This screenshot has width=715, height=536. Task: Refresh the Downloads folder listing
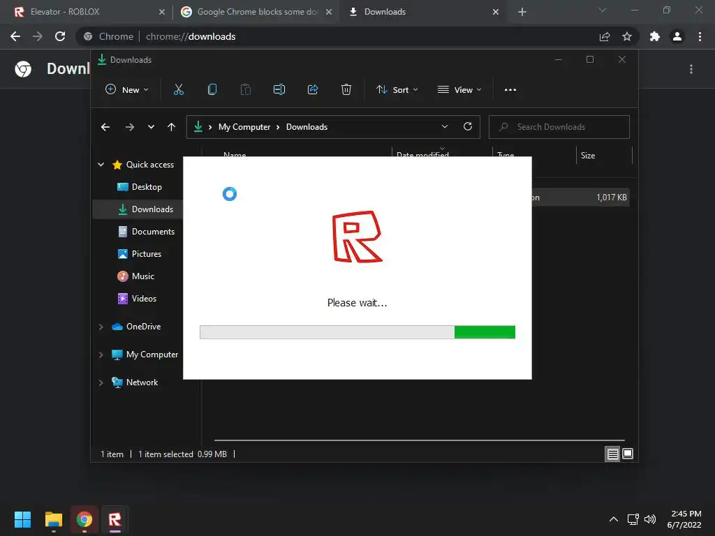click(x=468, y=127)
